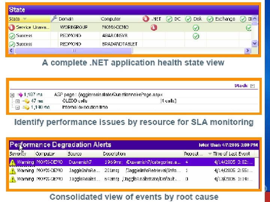Click the warning icon for Duwamish7 alert
This screenshot has width=270, height=202.
tap(13, 162)
